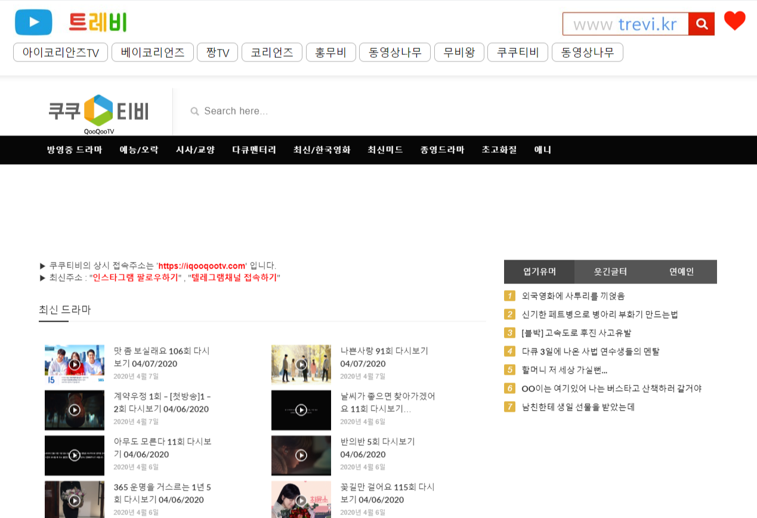Open post 다큐 3일에 나온 사법 연수생들의 멘탈
The height and width of the screenshot is (518, 757).
click(591, 351)
